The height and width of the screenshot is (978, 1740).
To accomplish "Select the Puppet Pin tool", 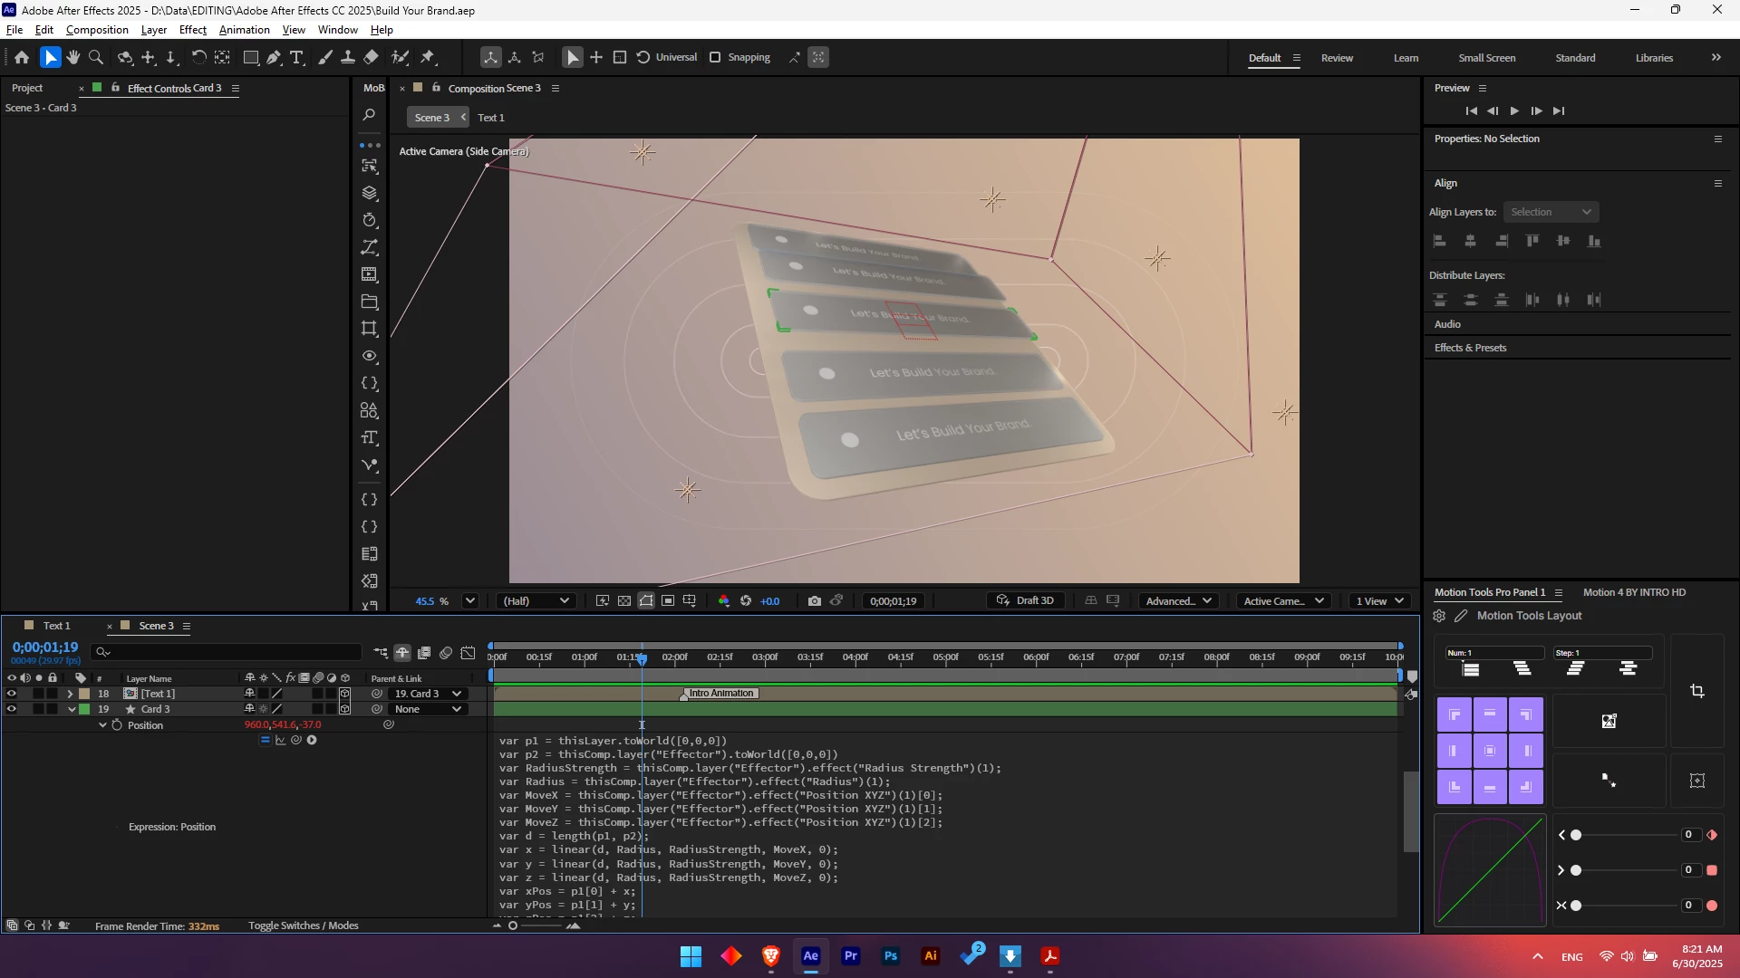I will [x=428, y=58].
